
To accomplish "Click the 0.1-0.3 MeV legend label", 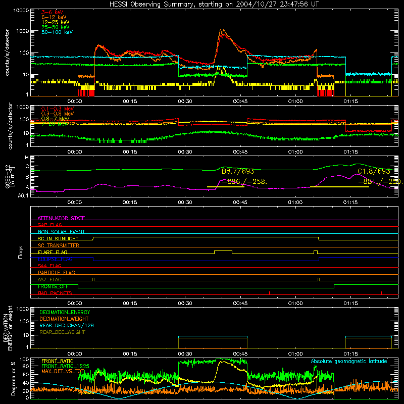I will [58, 109].
